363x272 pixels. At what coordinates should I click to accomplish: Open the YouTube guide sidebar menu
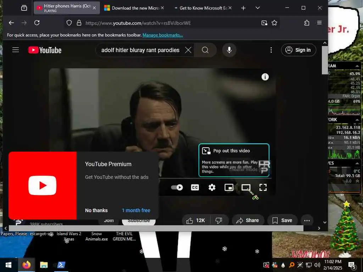tap(16, 50)
